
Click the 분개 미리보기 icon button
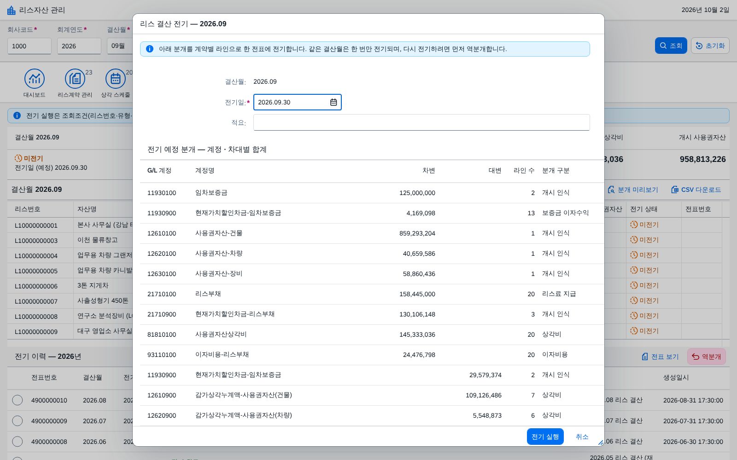pos(633,190)
